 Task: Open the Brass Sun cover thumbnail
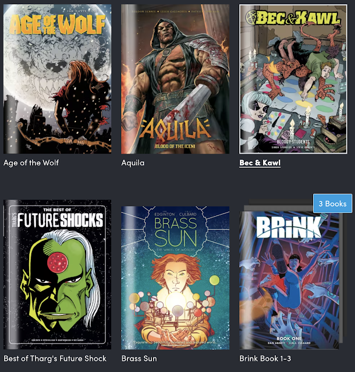pyautogui.click(x=175, y=278)
